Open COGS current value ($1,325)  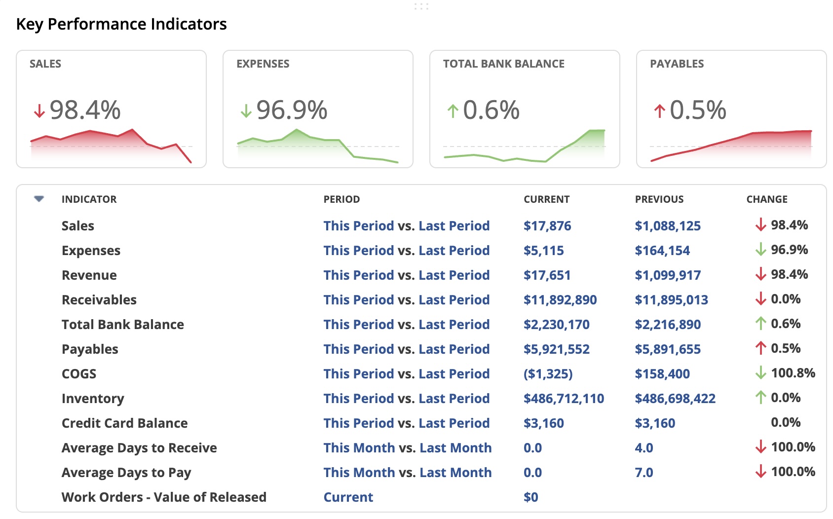coord(548,374)
